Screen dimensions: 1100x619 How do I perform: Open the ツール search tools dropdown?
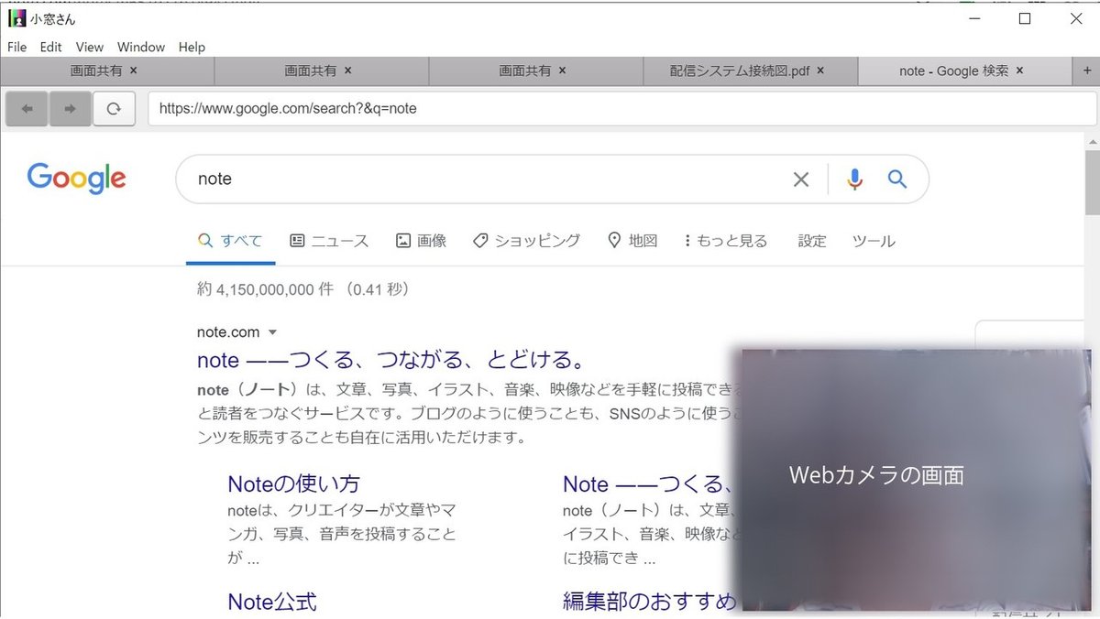pos(873,240)
